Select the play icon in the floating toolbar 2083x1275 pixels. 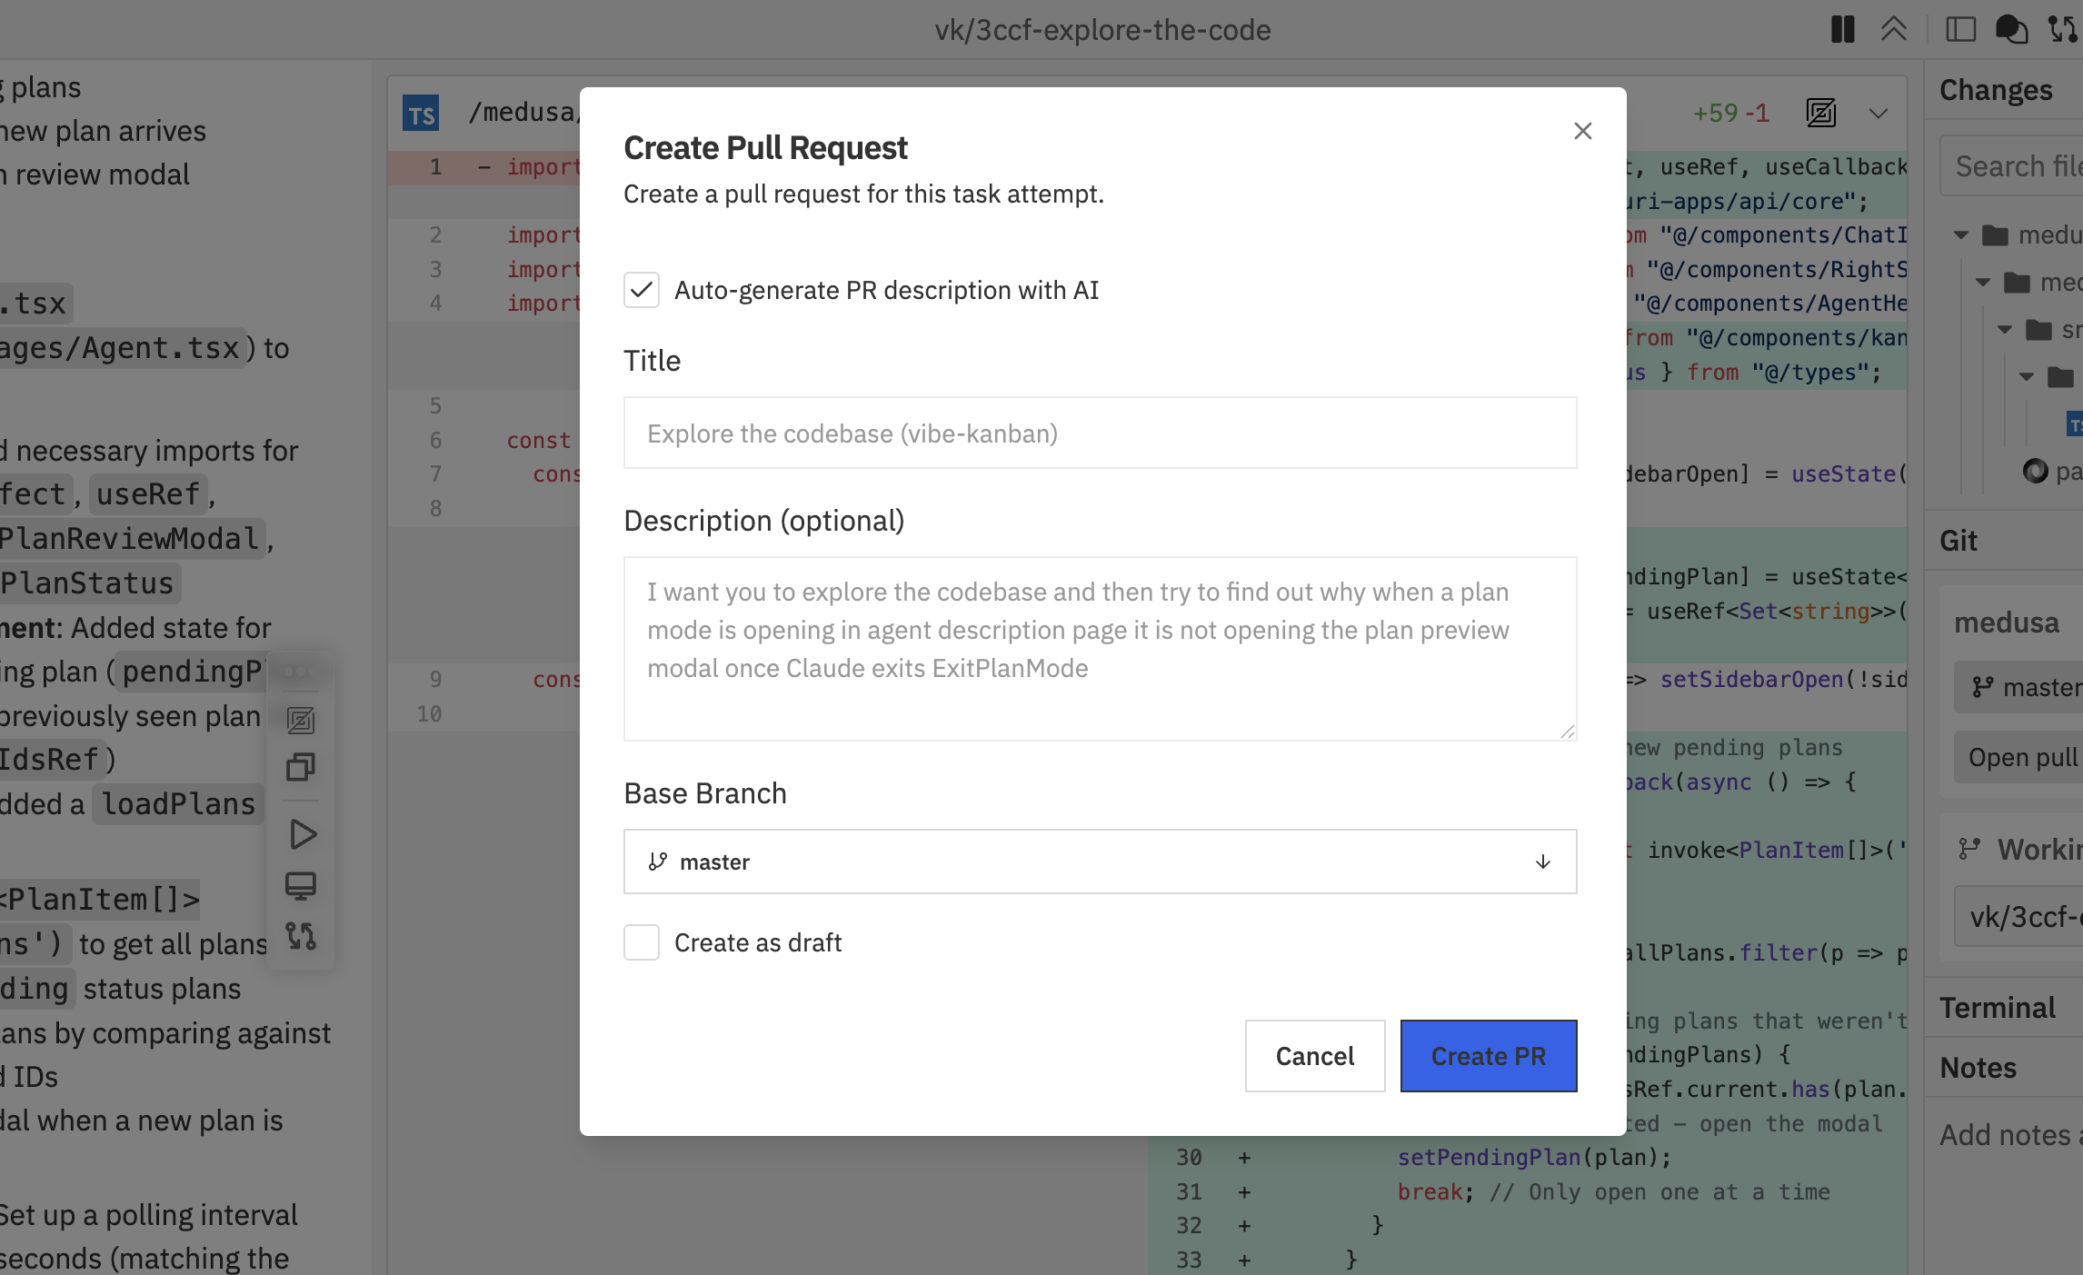coord(301,834)
